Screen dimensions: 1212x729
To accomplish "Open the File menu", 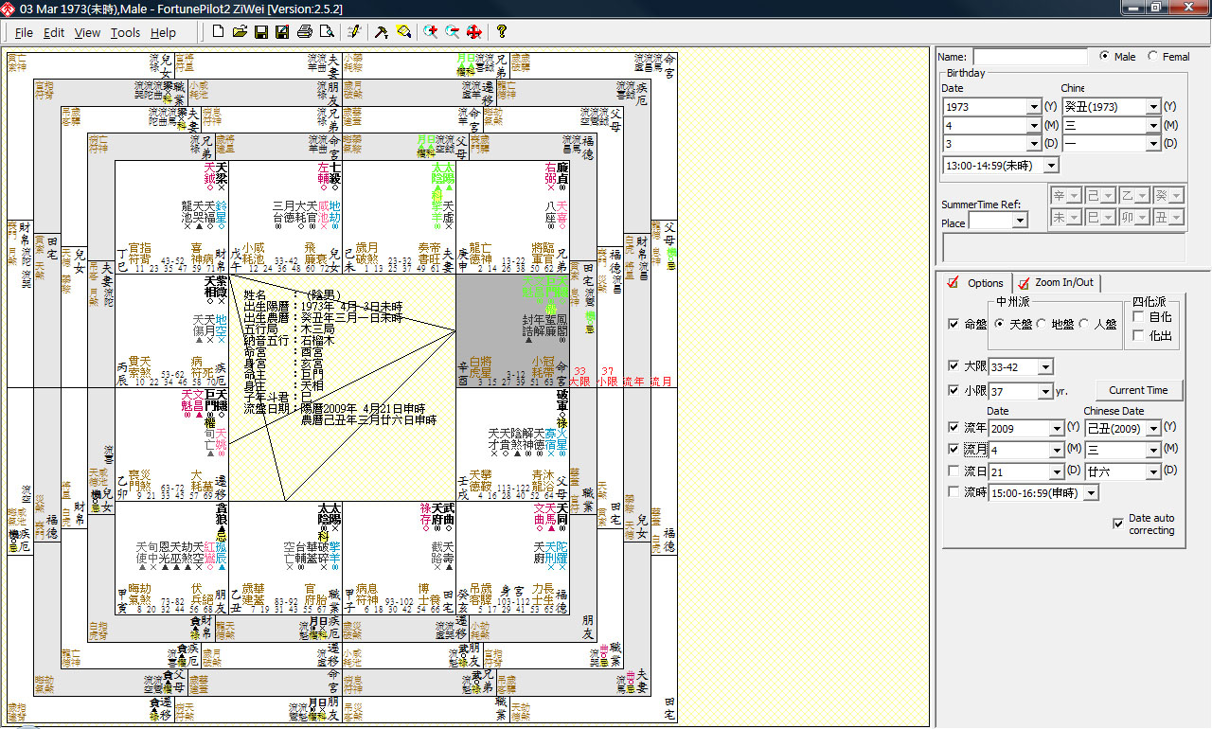I will [24, 32].
